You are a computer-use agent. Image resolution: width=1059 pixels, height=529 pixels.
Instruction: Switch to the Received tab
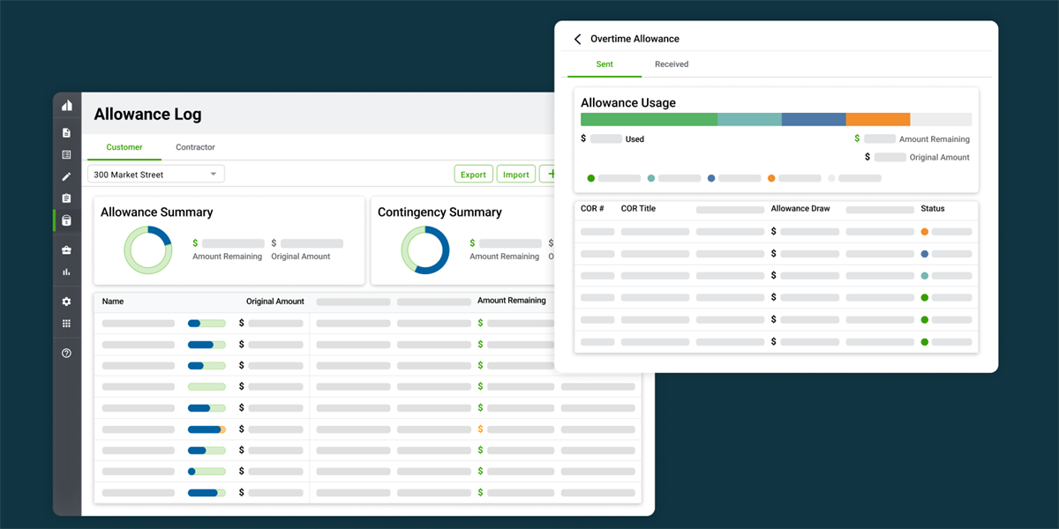(x=672, y=64)
